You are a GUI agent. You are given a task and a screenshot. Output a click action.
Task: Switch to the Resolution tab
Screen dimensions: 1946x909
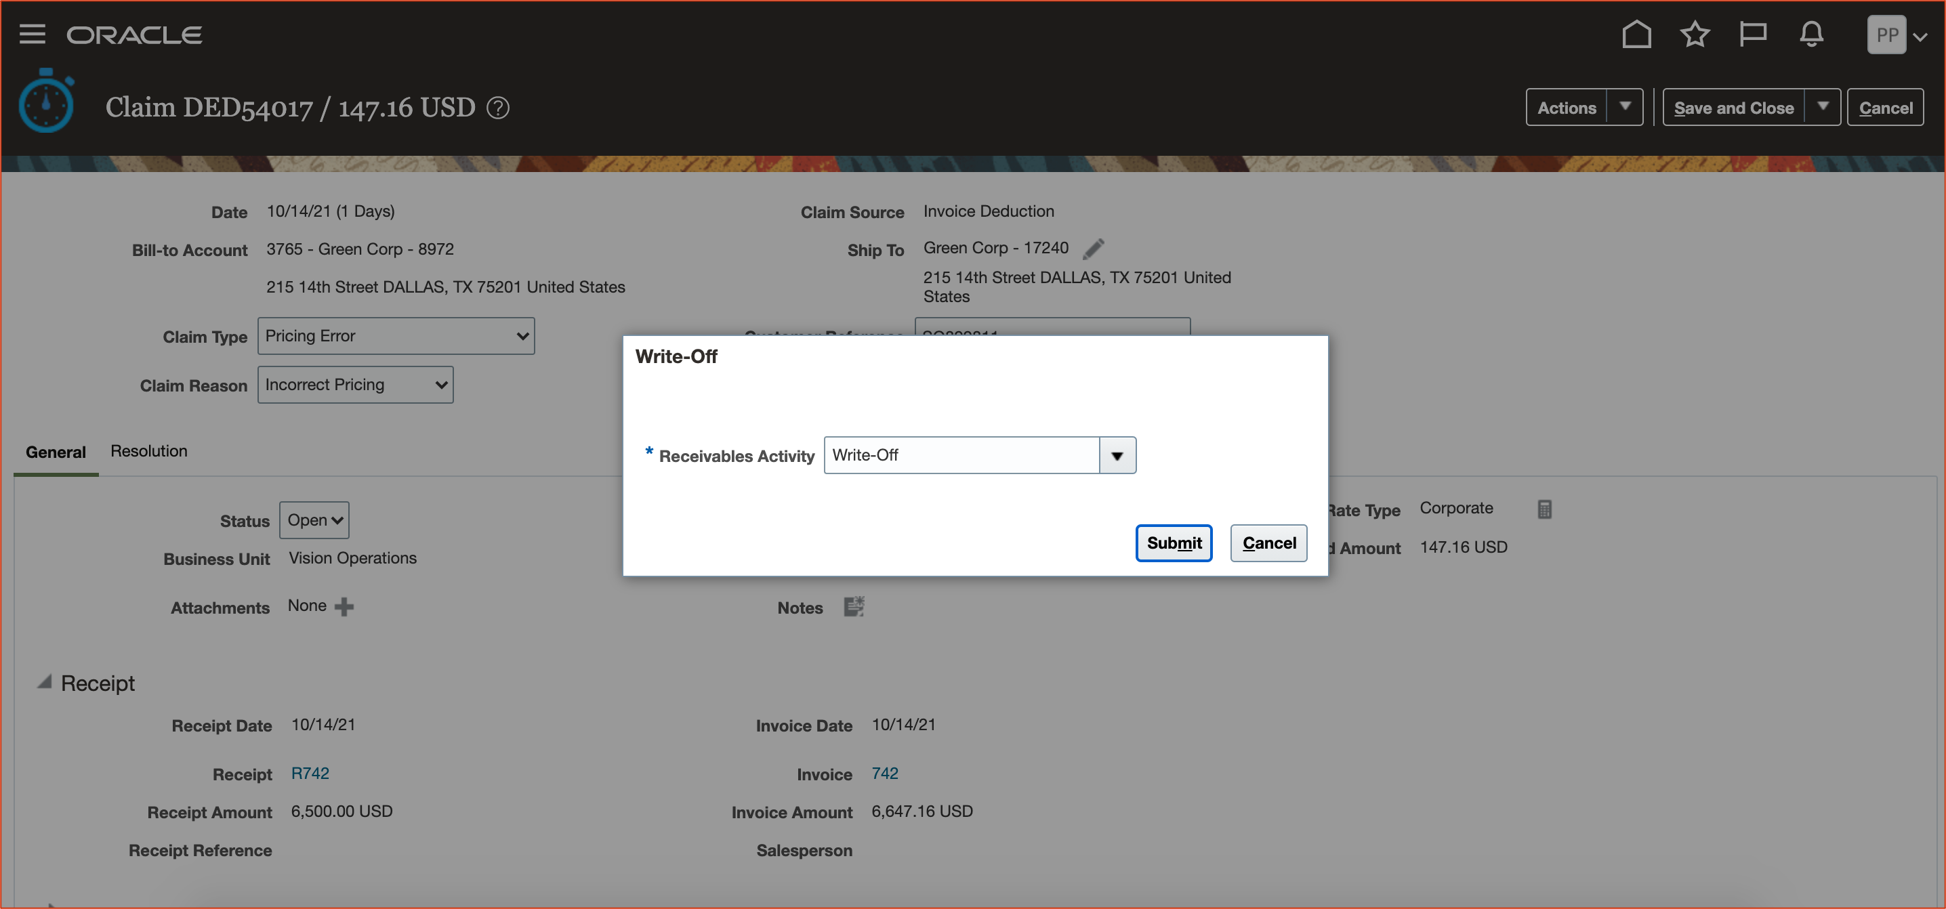149,452
